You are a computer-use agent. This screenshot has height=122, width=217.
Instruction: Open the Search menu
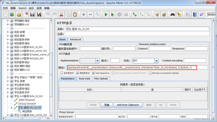[x=22, y=8]
